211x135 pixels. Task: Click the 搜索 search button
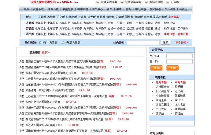[165, 43]
